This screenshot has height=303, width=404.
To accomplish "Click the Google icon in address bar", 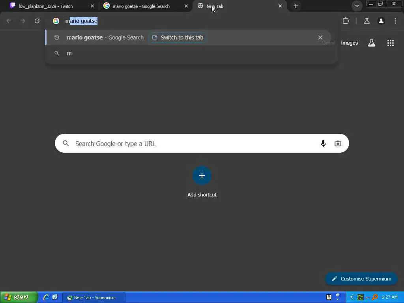I will tap(56, 21).
